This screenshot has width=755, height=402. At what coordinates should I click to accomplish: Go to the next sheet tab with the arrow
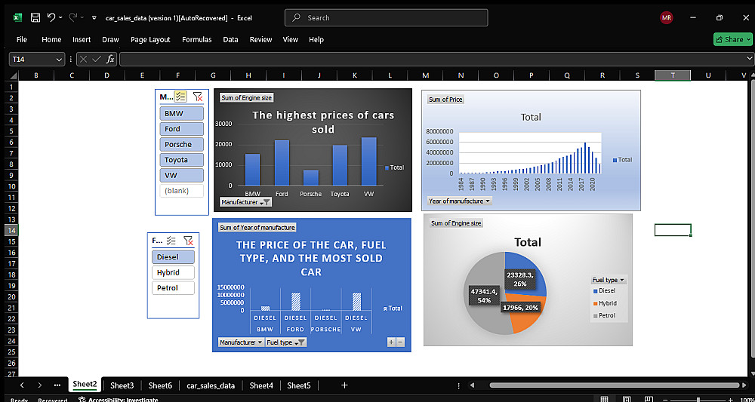[x=40, y=385]
